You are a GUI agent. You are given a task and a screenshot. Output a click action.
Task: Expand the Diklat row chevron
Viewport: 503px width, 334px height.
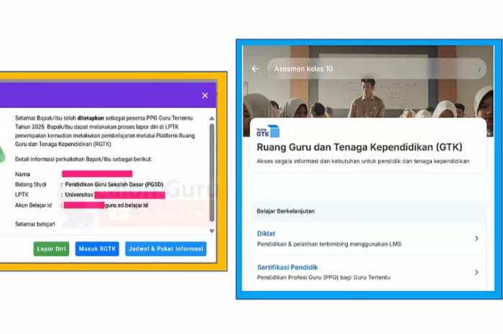(x=476, y=238)
